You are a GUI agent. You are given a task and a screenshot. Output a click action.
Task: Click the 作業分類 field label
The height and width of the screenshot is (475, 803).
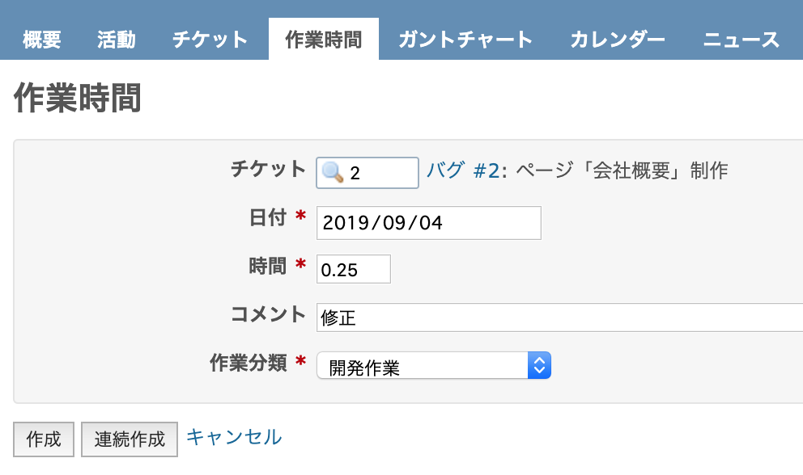(249, 363)
